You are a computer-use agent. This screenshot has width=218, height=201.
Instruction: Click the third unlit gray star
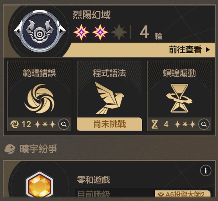tap(119, 32)
